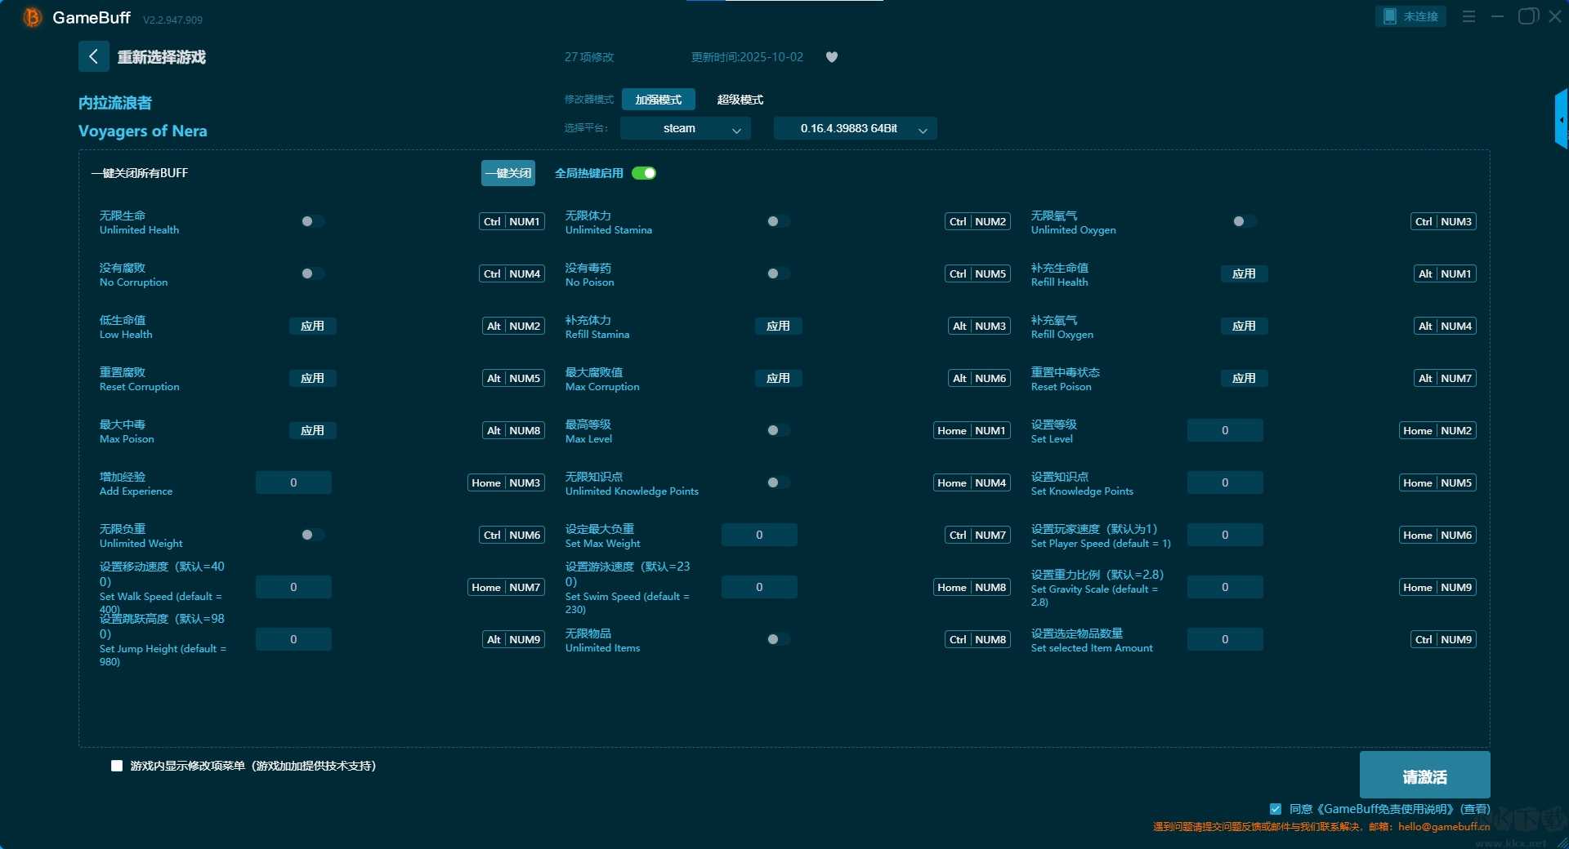Enable the No Poison toggle

(778, 273)
